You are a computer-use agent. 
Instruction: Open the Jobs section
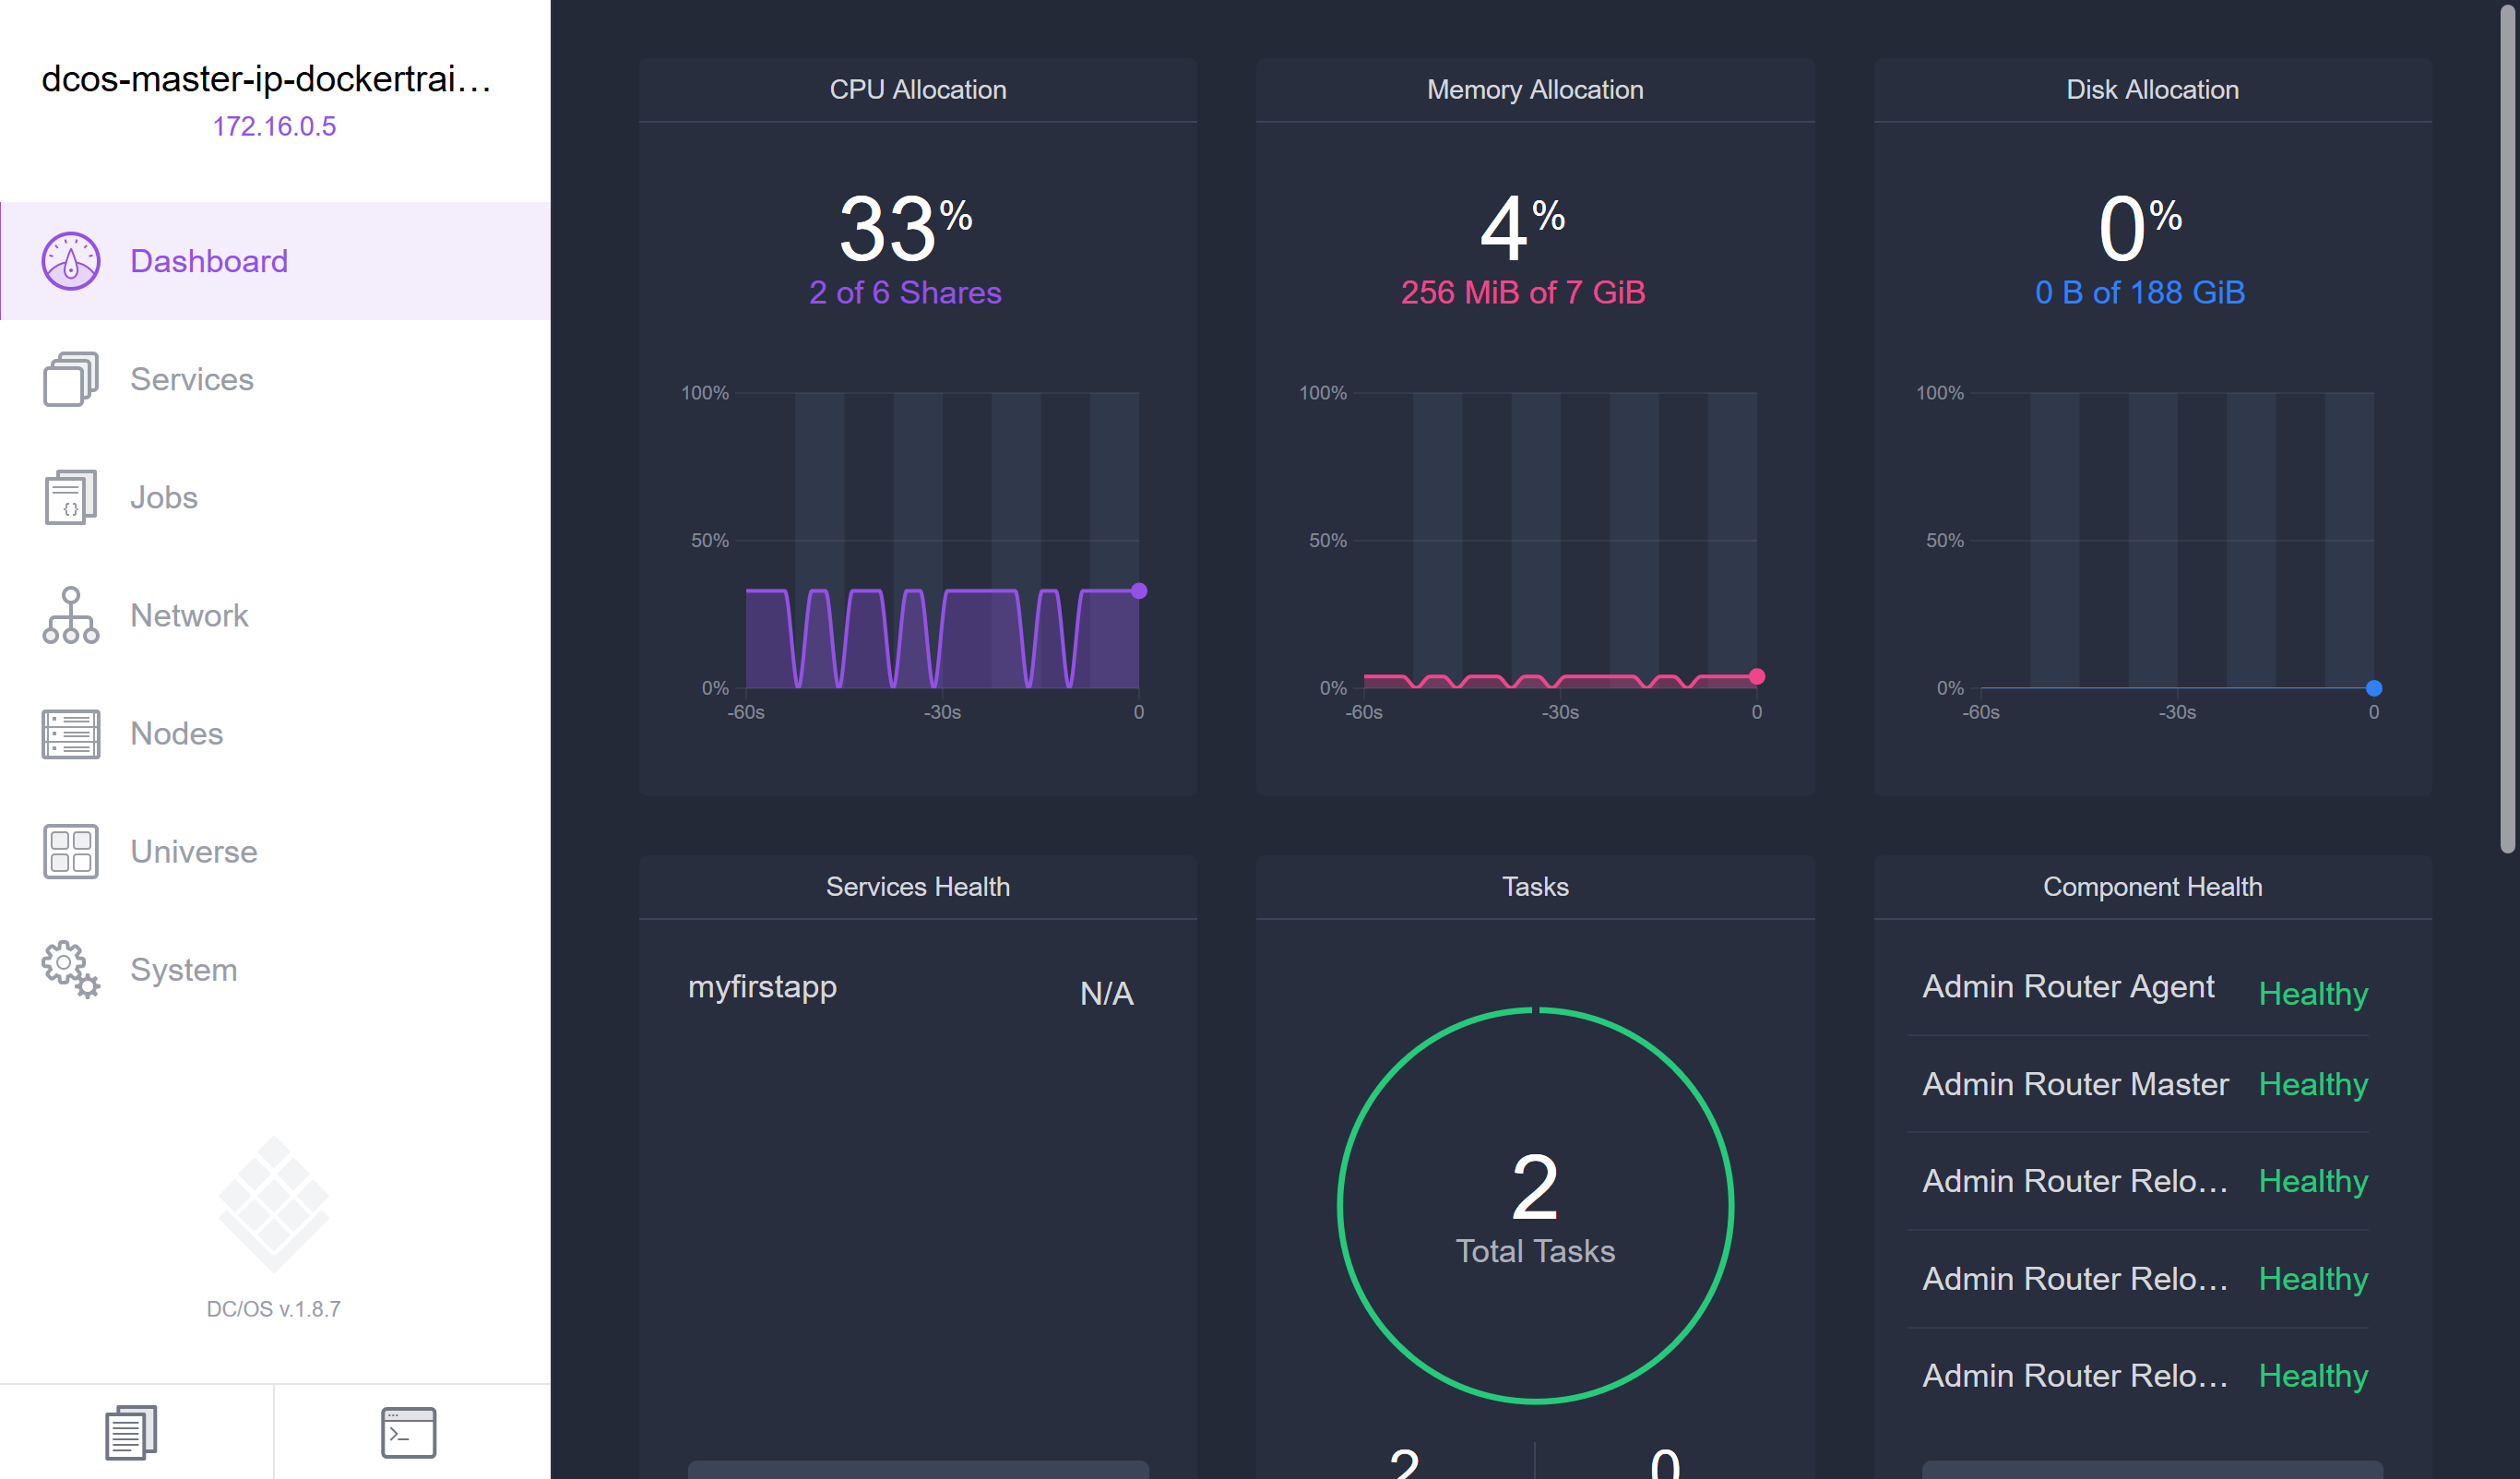tap(275, 497)
